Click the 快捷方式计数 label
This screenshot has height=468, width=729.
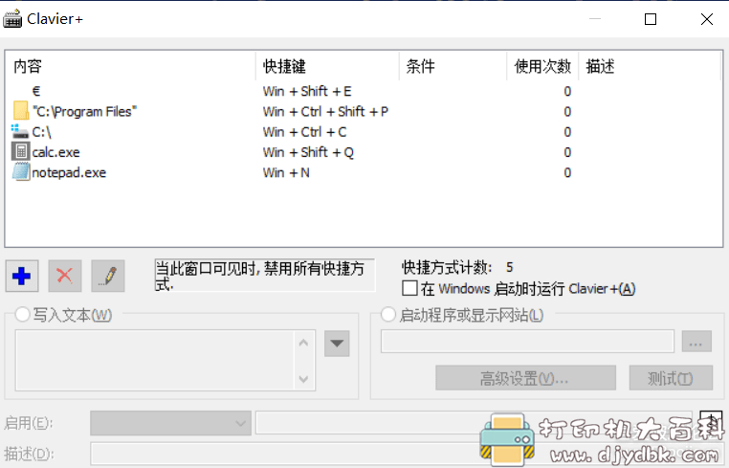[447, 267]
